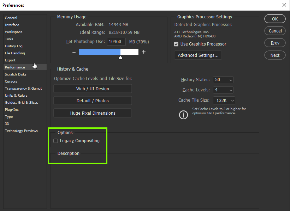Select Scratch Disks in the sidebar

click(16, 74)
